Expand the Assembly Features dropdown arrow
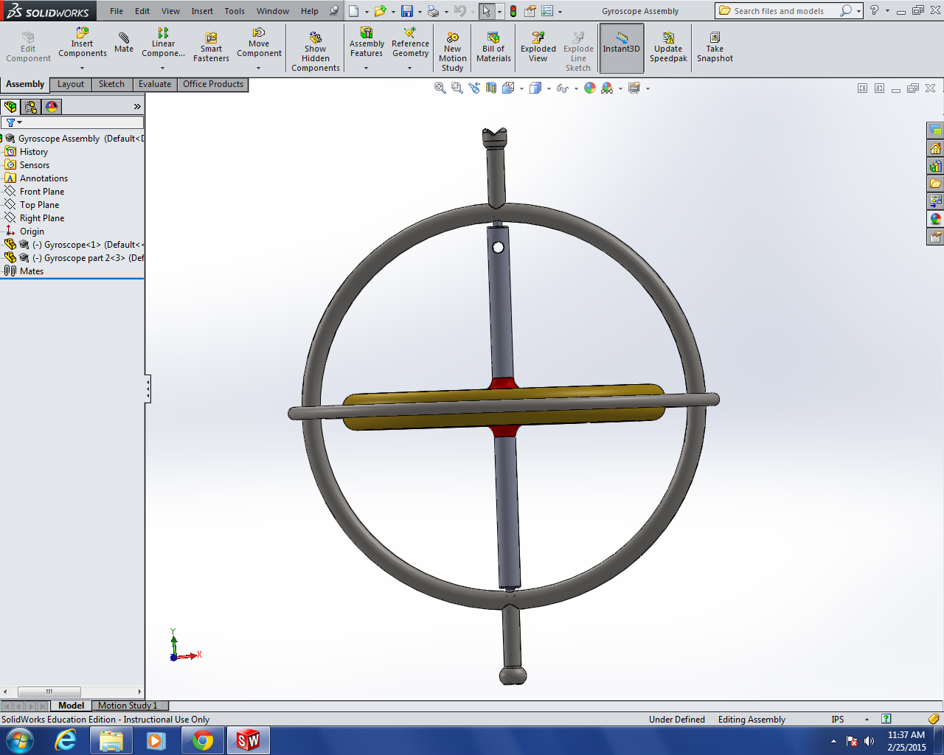Viewport: 944px width, 755px height. (x=367, y=69)
